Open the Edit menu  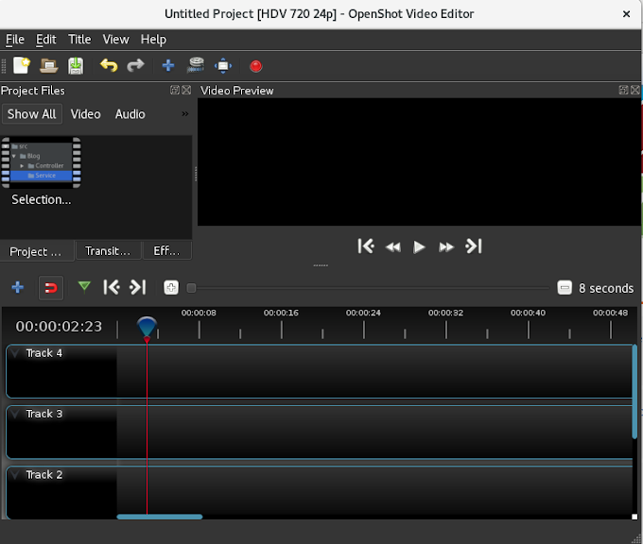click(x=46, y=40)
